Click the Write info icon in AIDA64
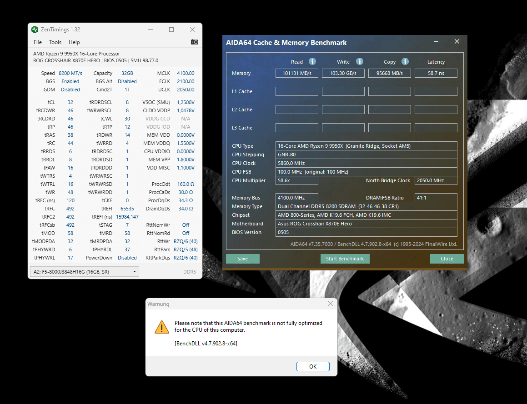The width and height of the screenshot is (527, 404). coord(360,61)
